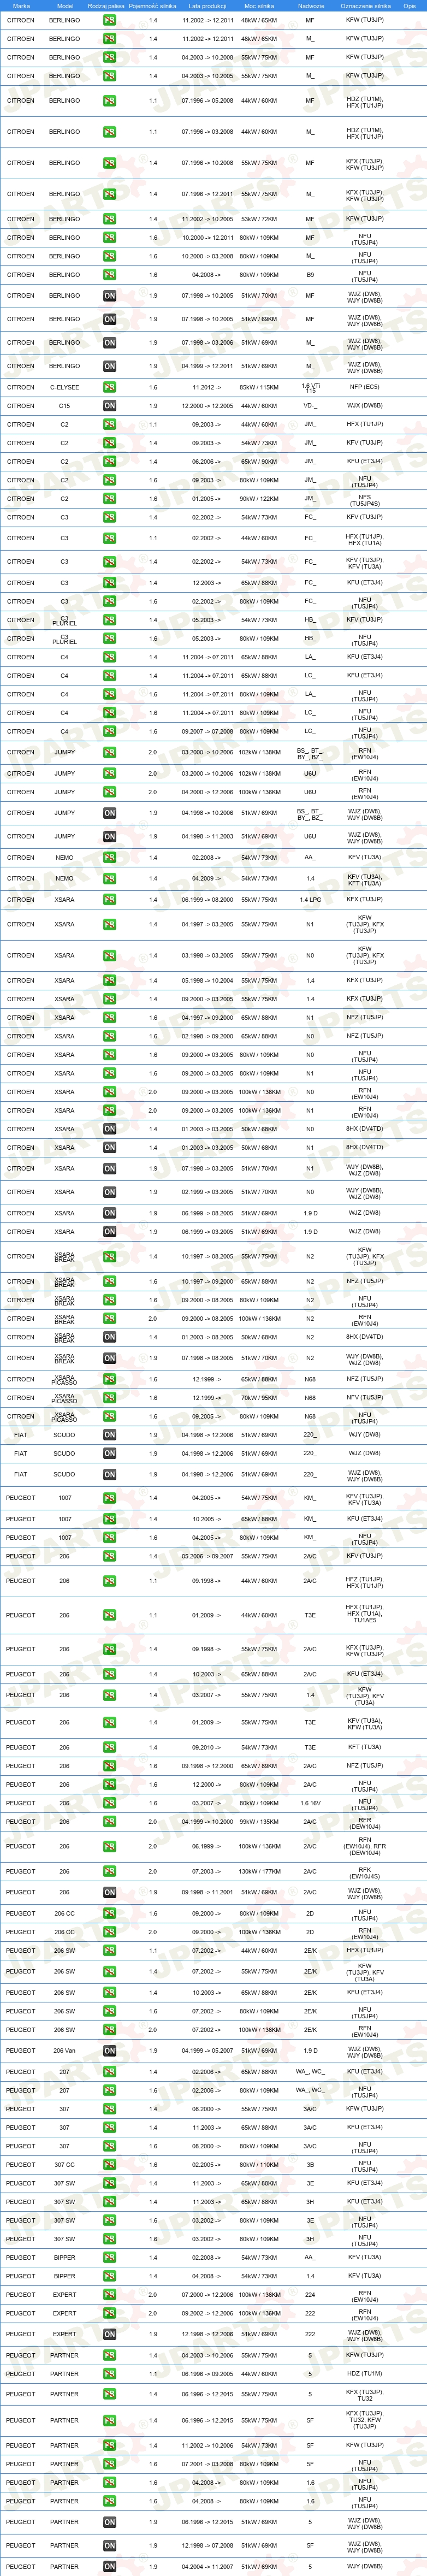Viewport: 427px width, 2576px height.
Task: Click the Opis column header
Action: click(x=409, y=5)
